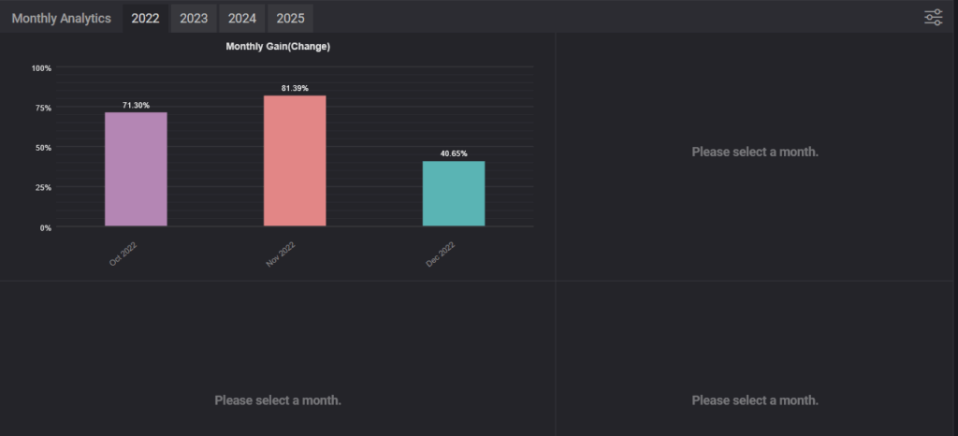Click the lower-left 'Please select a month' panel

point(278,400)
